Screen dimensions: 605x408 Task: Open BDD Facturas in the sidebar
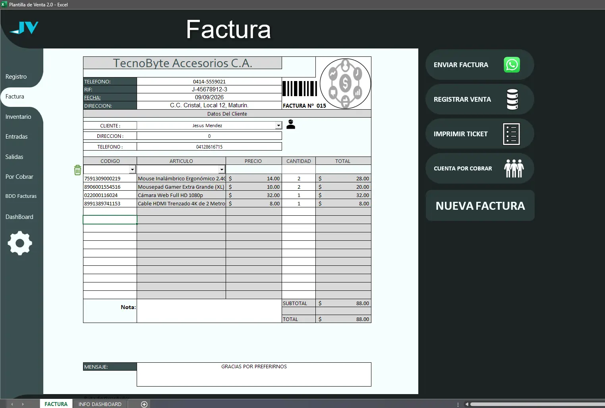[21, 196]
